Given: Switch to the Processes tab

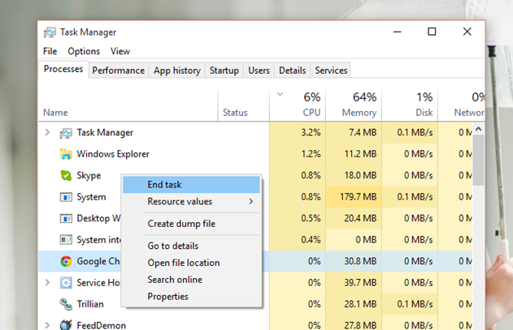Looking at the screenshot, I should pyautogui.click(x=63, y=69).
